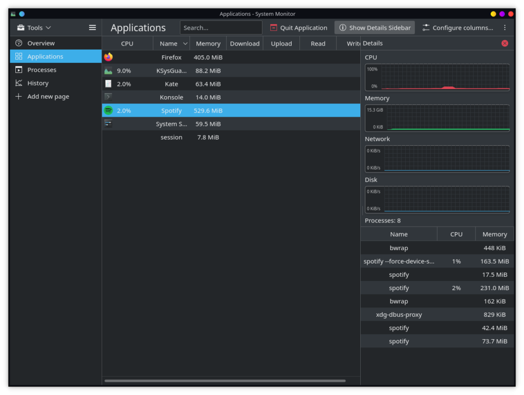Screen dimensions: 524x395
Task: Click the Spotify app icon
Action: [108, 111]
